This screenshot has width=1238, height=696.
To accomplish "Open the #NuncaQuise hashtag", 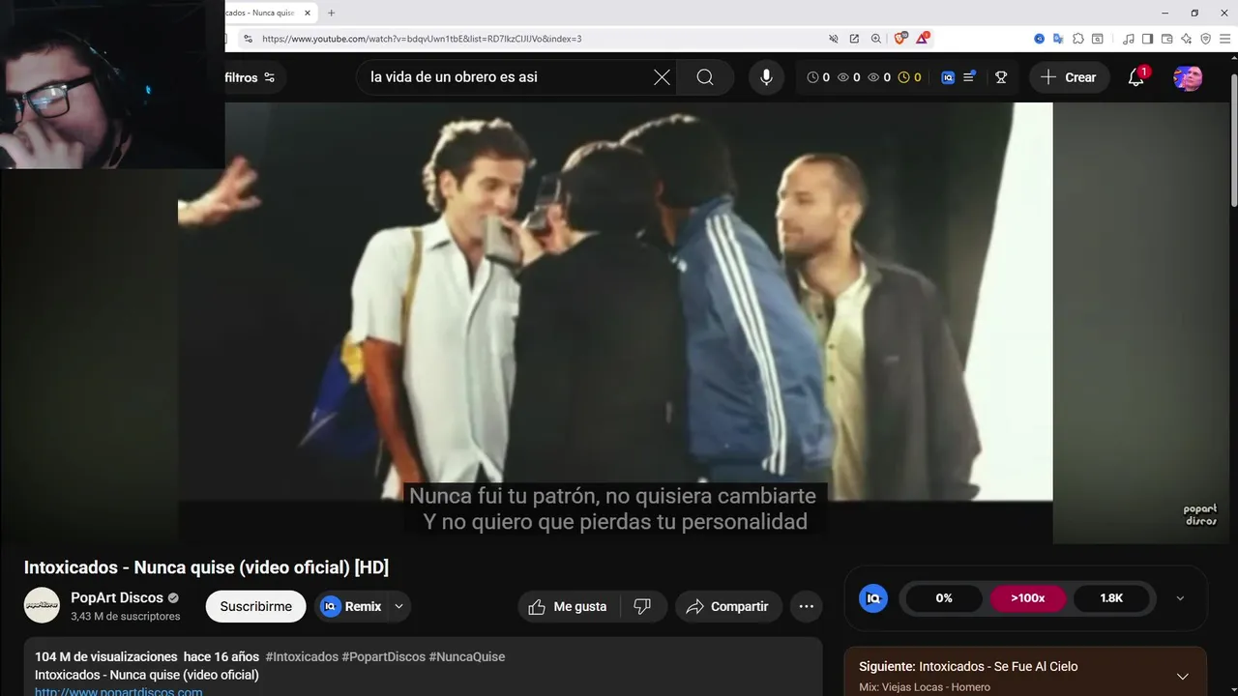I will [467, 656].
